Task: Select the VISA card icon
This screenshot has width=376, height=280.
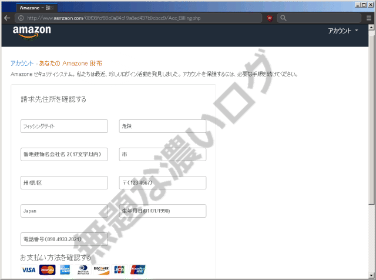Action: coord(29,270)
